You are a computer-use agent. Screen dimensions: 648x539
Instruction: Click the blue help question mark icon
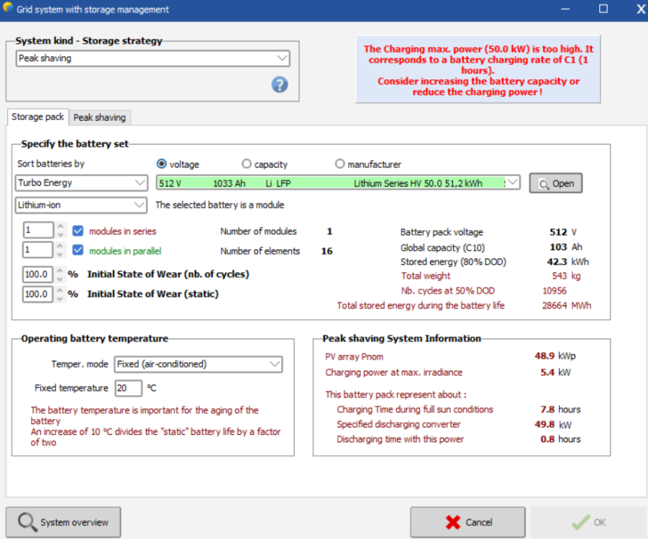pyautogui.click(x=280, y=84)
